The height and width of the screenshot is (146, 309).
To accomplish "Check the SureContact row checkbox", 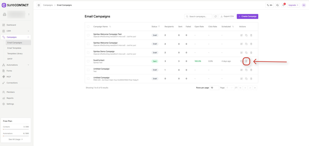I will coord(88,61).
